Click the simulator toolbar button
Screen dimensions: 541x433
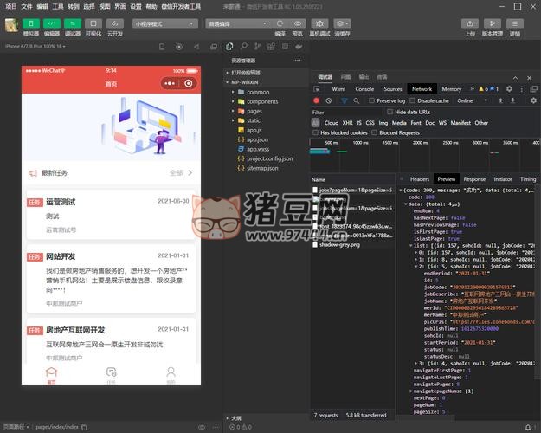coord(31,24)
